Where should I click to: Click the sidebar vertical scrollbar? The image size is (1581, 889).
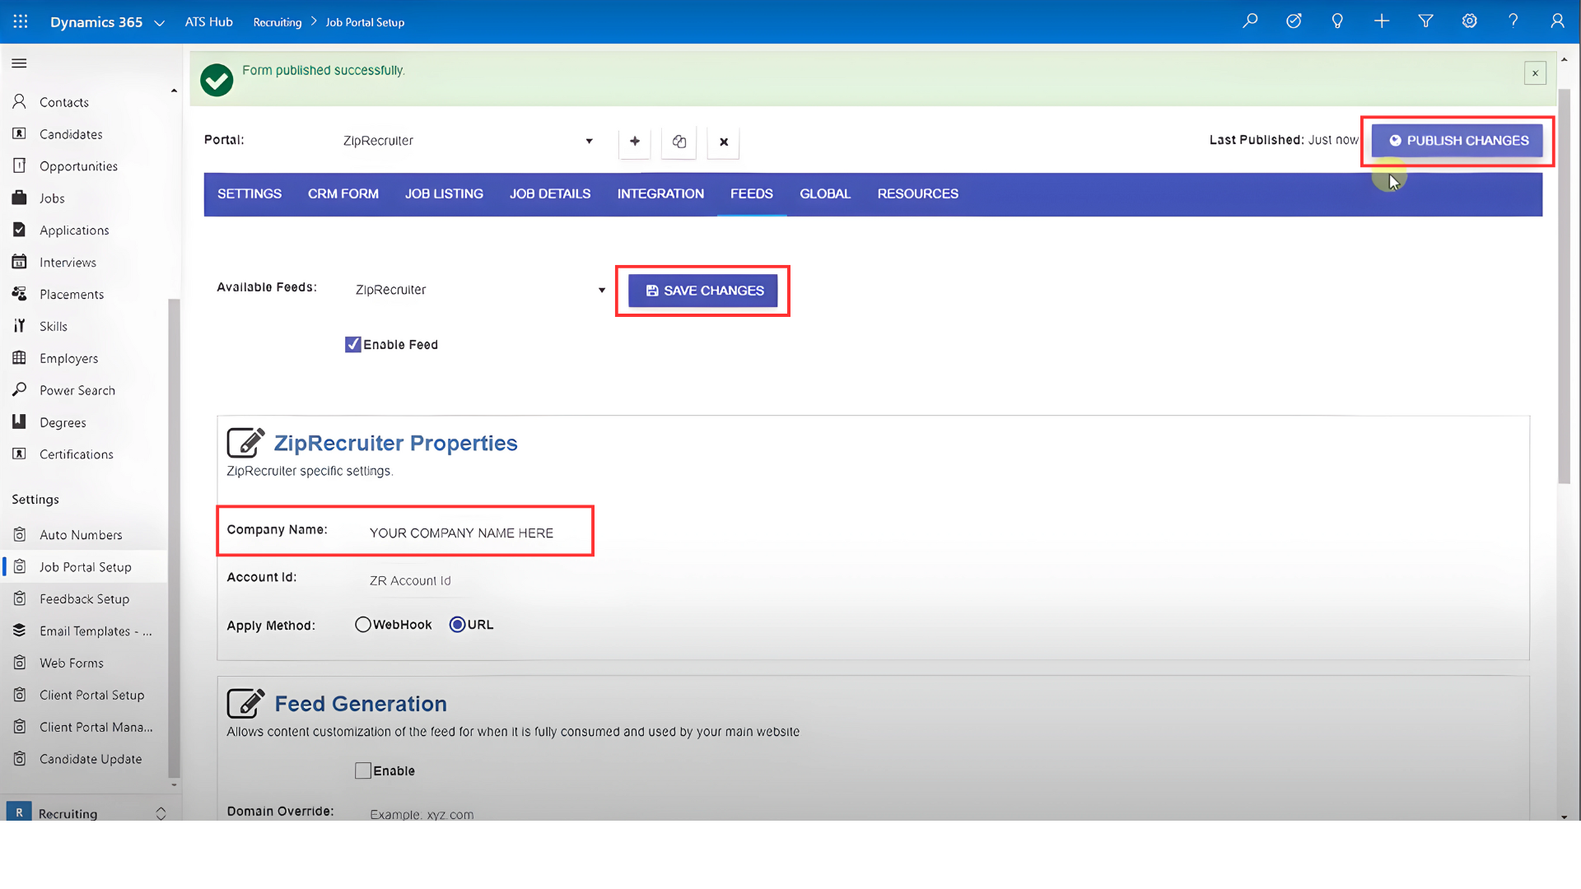click(x=174, y=538)
